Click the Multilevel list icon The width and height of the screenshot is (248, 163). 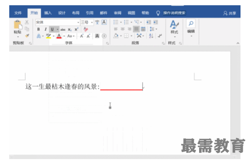point(137,22)
